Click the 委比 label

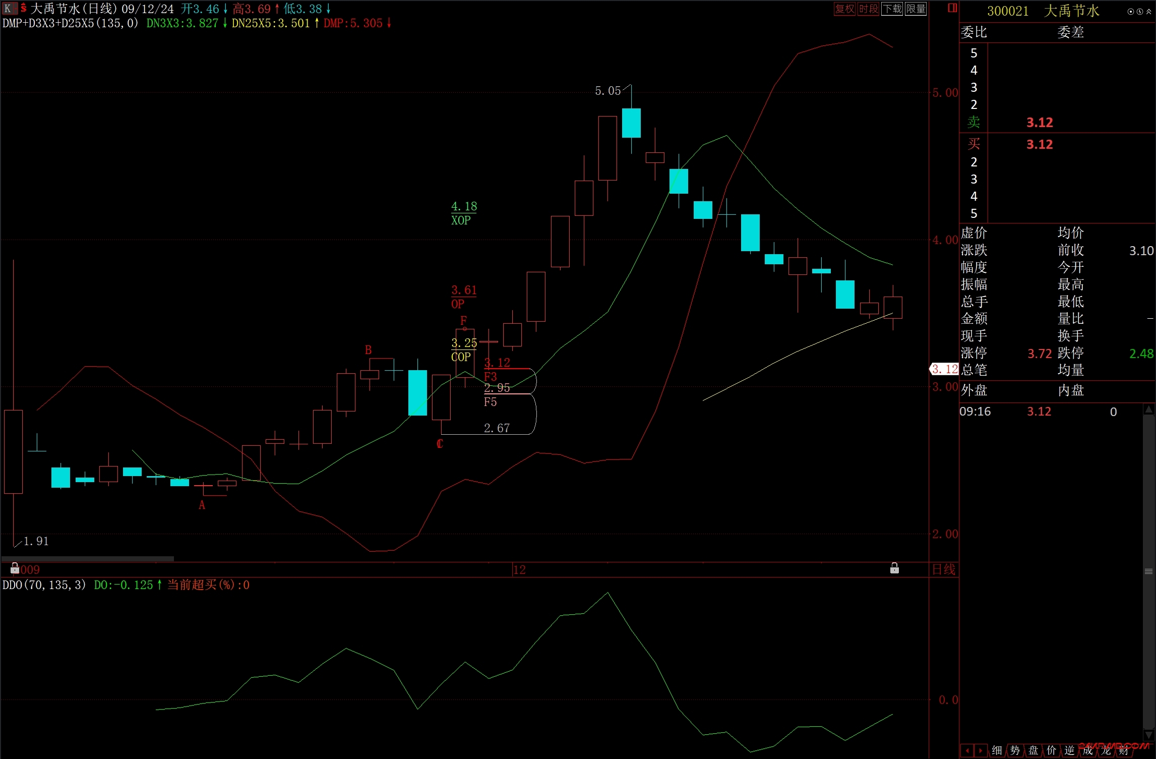tap(974, 32)
